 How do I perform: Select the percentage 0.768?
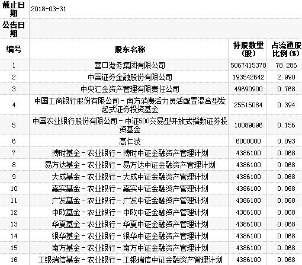click(286, 89)
